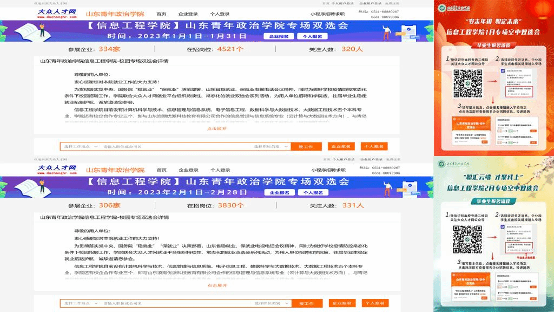Click orange 企业报名 beside January search bar
Image resolution: width=554 pixels, height=312 pixels.
pyautogui.click(x=341, y=146)
